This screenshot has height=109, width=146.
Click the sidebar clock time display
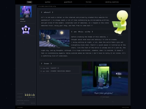pyautogui.click(x=33, y=103)
